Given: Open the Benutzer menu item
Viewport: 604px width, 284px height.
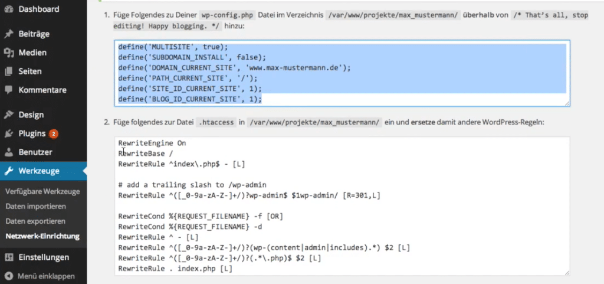Looking at the screenshot, I should click(35, 152).
